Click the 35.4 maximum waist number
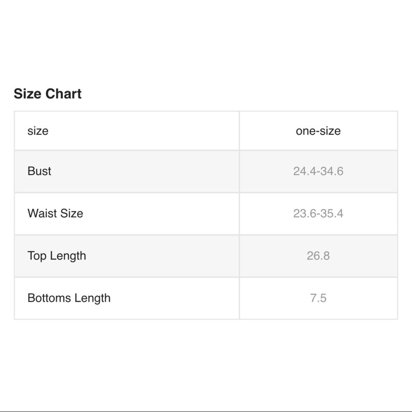Viewport: 412px width, 412px height. 332,213
